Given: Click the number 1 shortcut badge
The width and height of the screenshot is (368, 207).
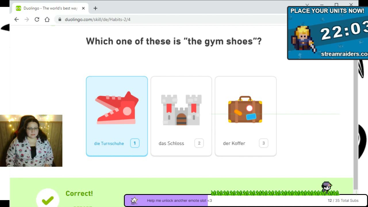Looking at the screenshot, I should pos(135,143).
